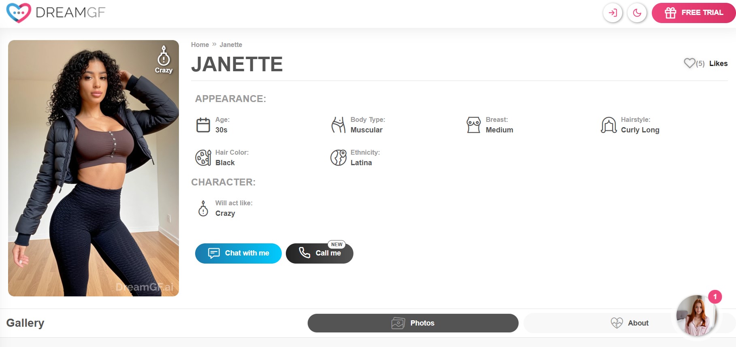Click the Hairstyle icon
Image resolution: width=736 pixels, height=347 pixels.
[x=608, y=125]
